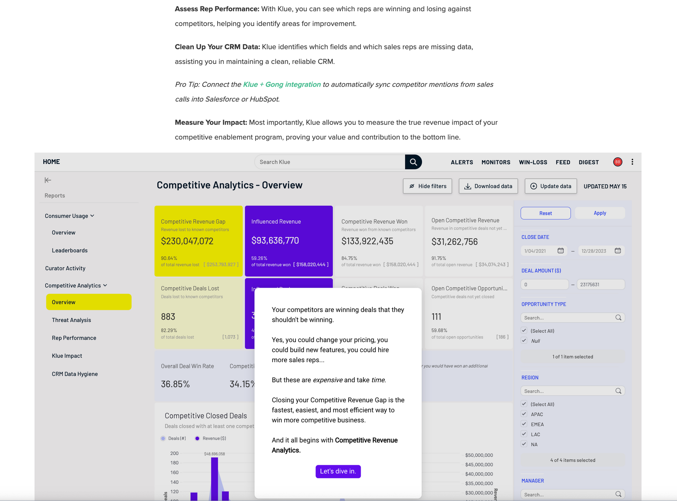Click the Klue + Gong integration link

click(281, 84)
